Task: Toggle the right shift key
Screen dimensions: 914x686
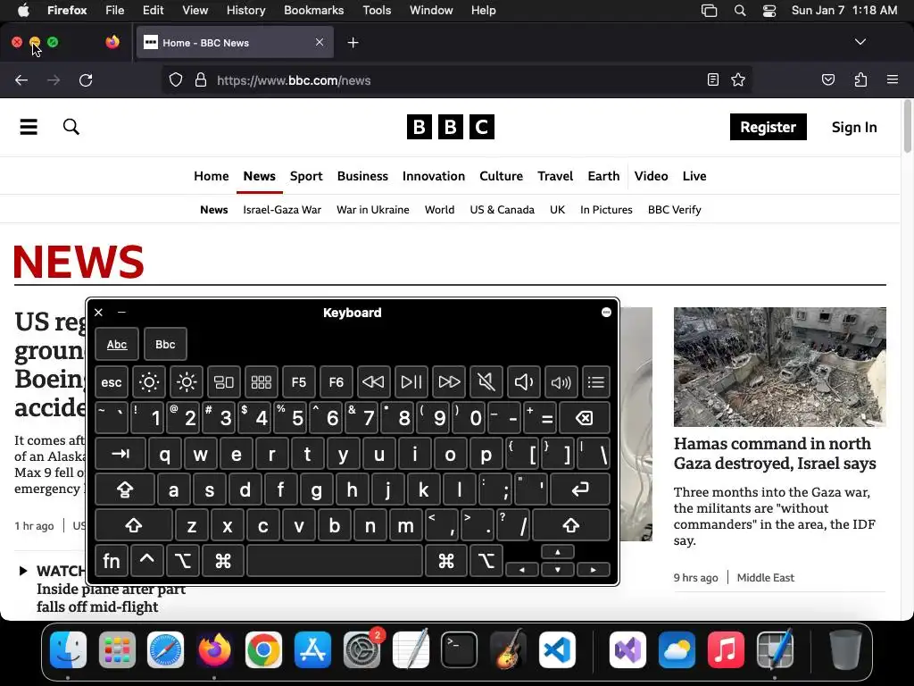Action: pyautogui.click(x=570, y=525)
